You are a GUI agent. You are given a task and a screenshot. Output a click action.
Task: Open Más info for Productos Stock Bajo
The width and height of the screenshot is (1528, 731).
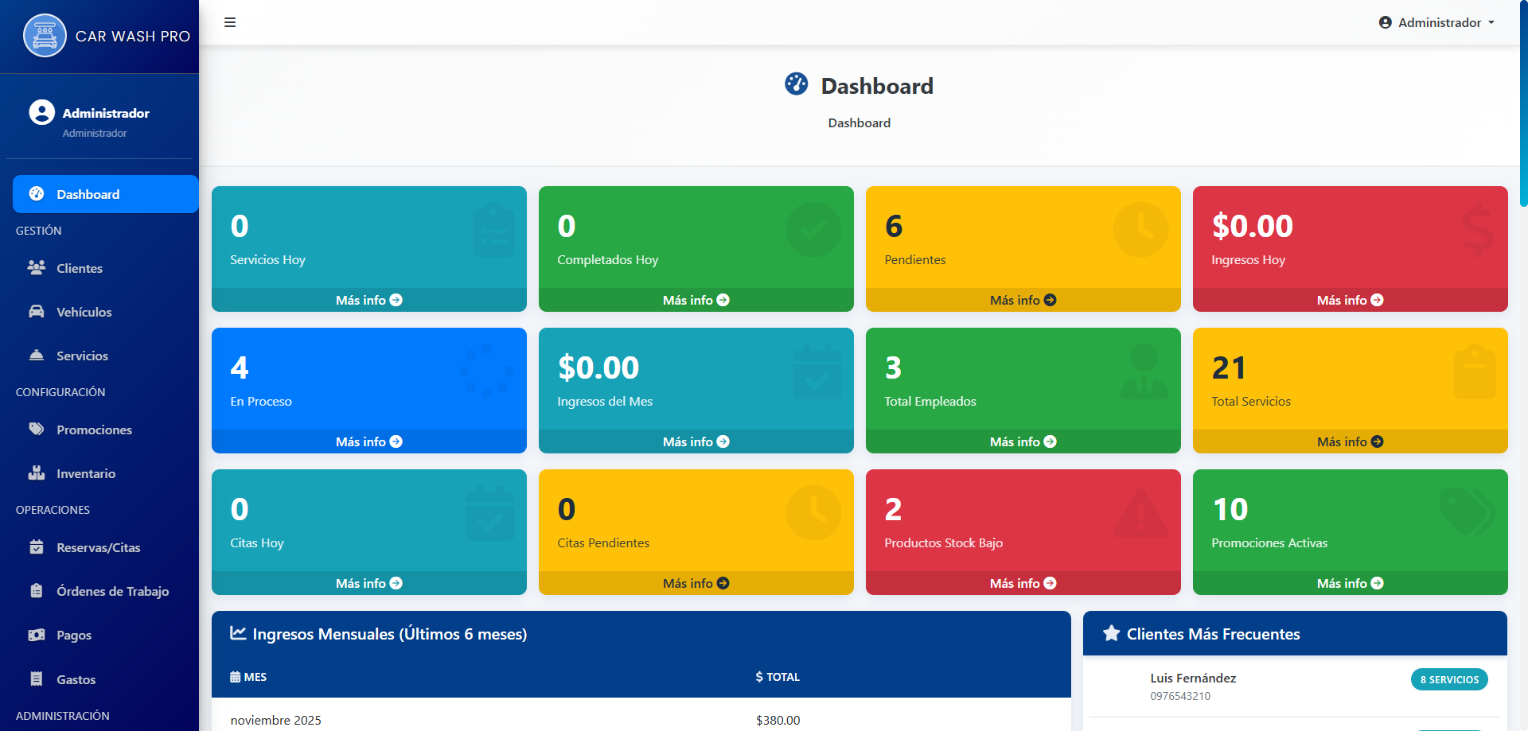point(1023,583)
